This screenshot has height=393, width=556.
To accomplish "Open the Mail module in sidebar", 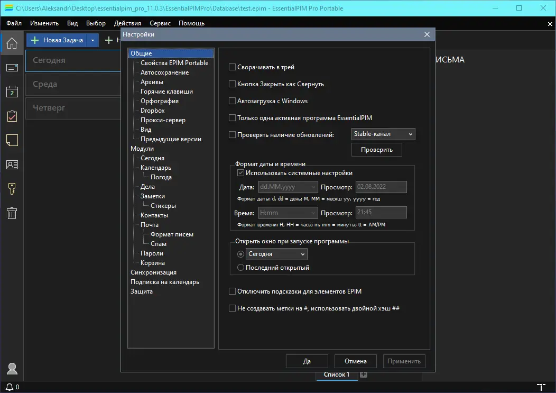I will pyautogui.click(x=12, y=68).
